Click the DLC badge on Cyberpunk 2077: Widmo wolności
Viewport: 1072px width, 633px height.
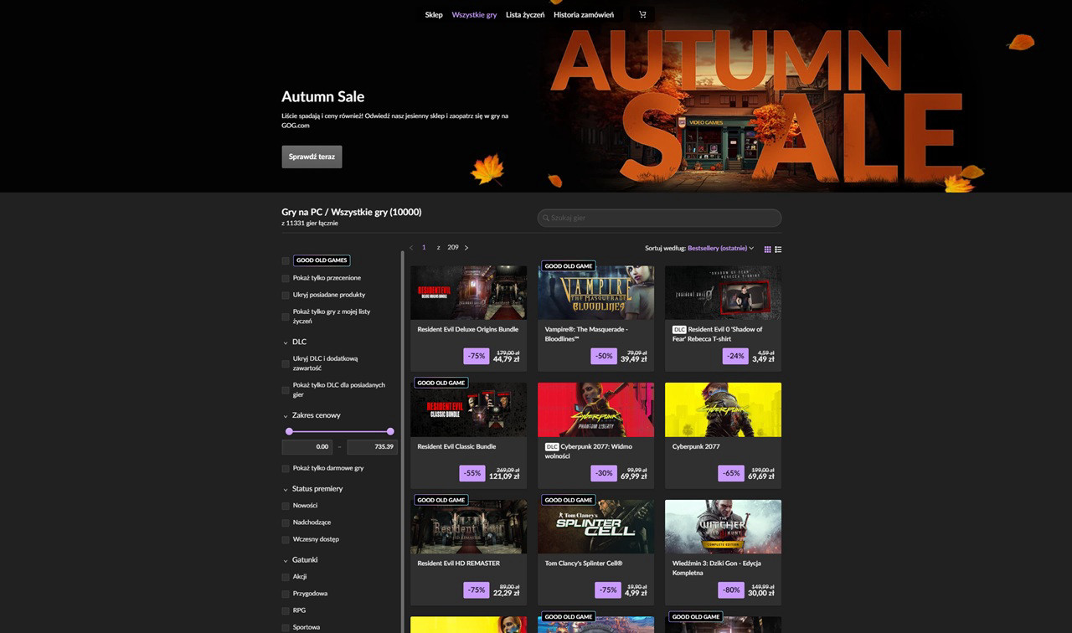[551, 447]
